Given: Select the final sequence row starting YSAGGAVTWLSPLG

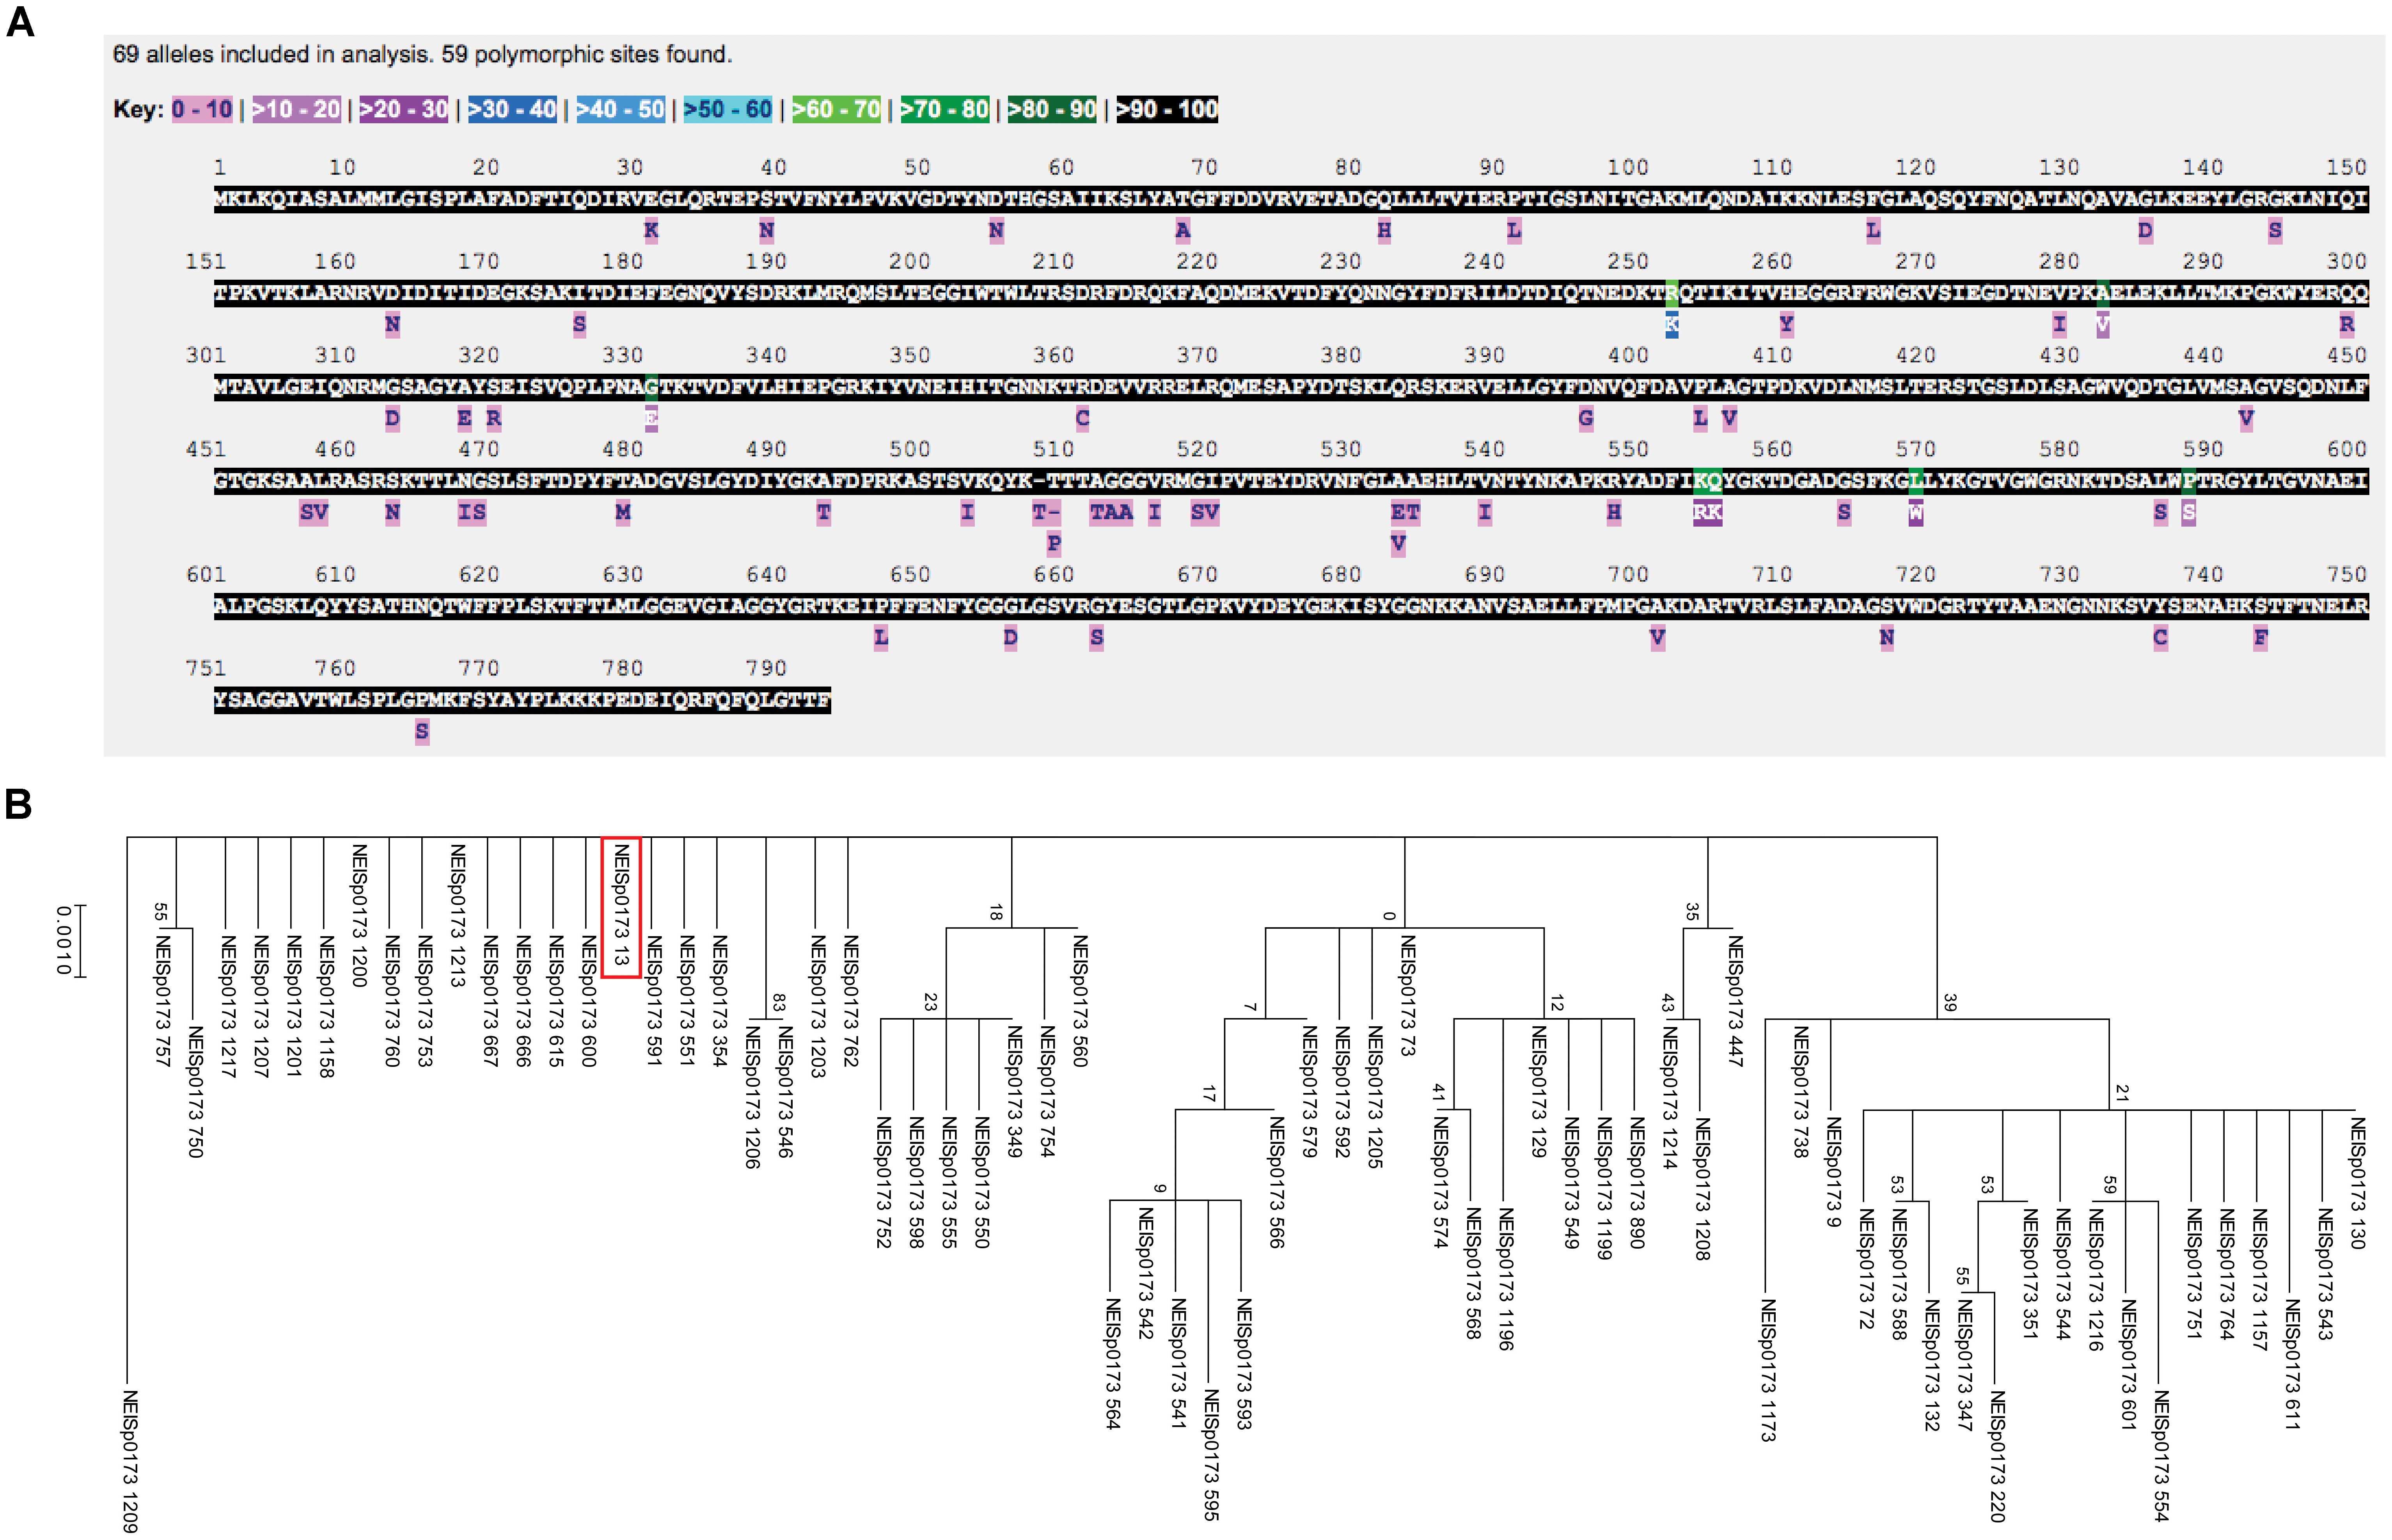Looking at the screenshot, I should (522, 700).
